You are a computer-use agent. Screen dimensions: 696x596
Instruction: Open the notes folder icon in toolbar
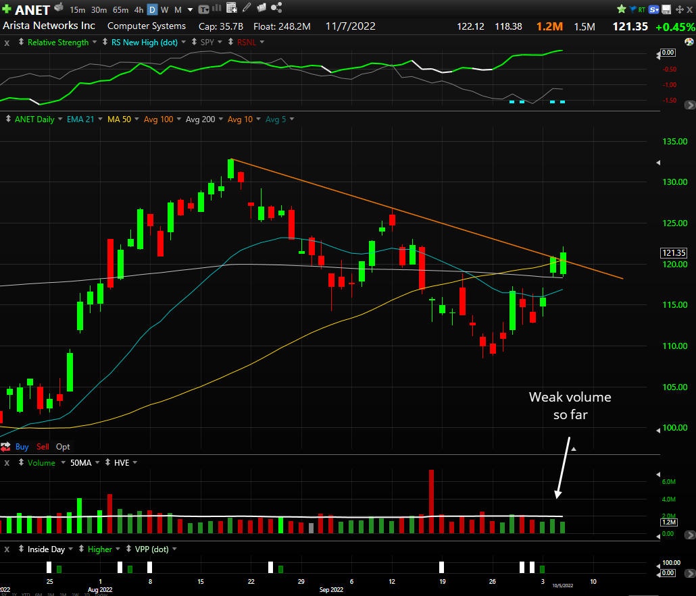pos(262,7)
